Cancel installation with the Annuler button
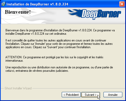 (x=113, y=95)
